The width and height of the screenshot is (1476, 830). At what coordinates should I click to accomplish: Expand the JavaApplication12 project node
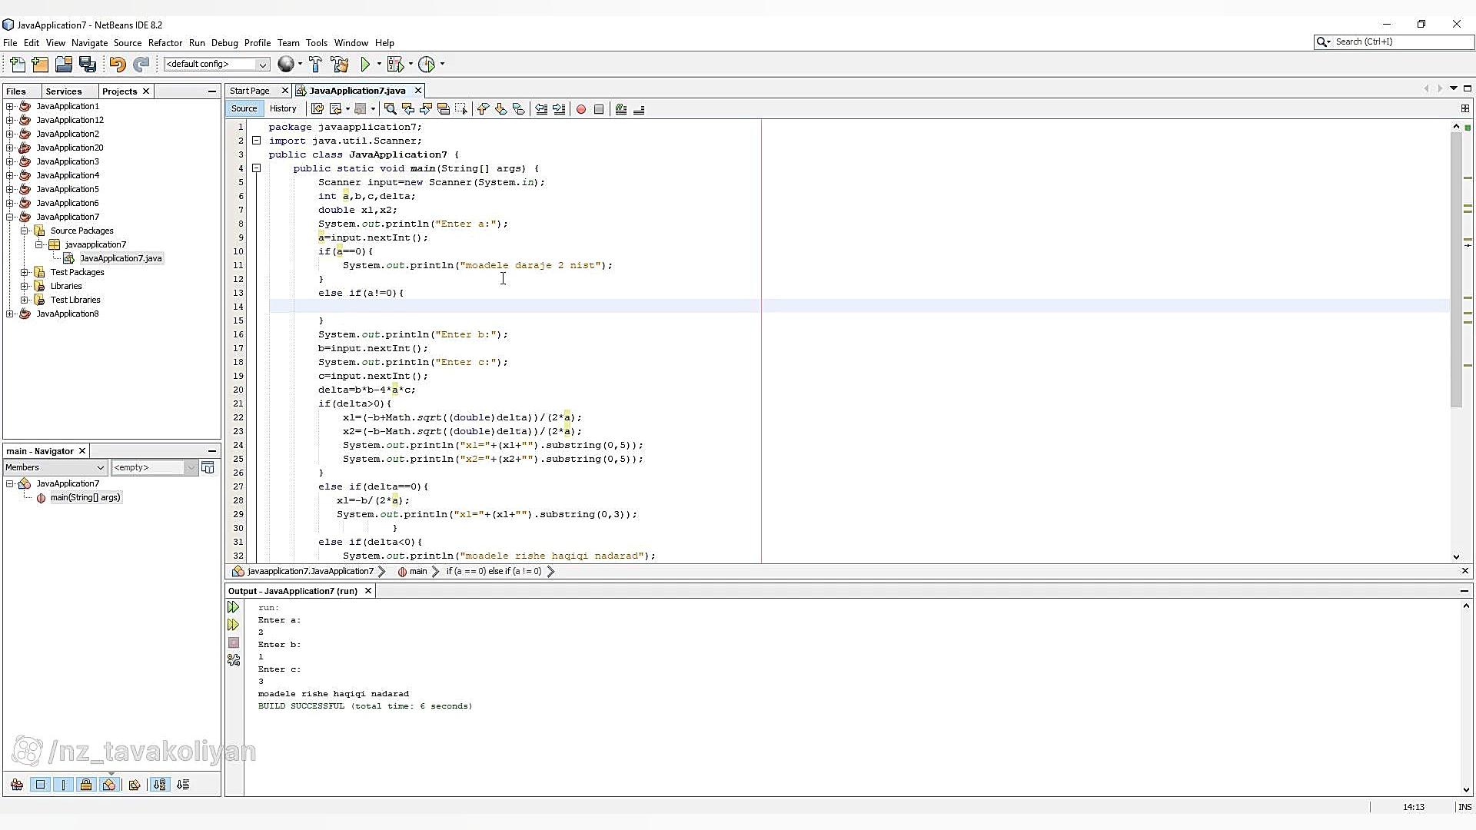[10, 120]
